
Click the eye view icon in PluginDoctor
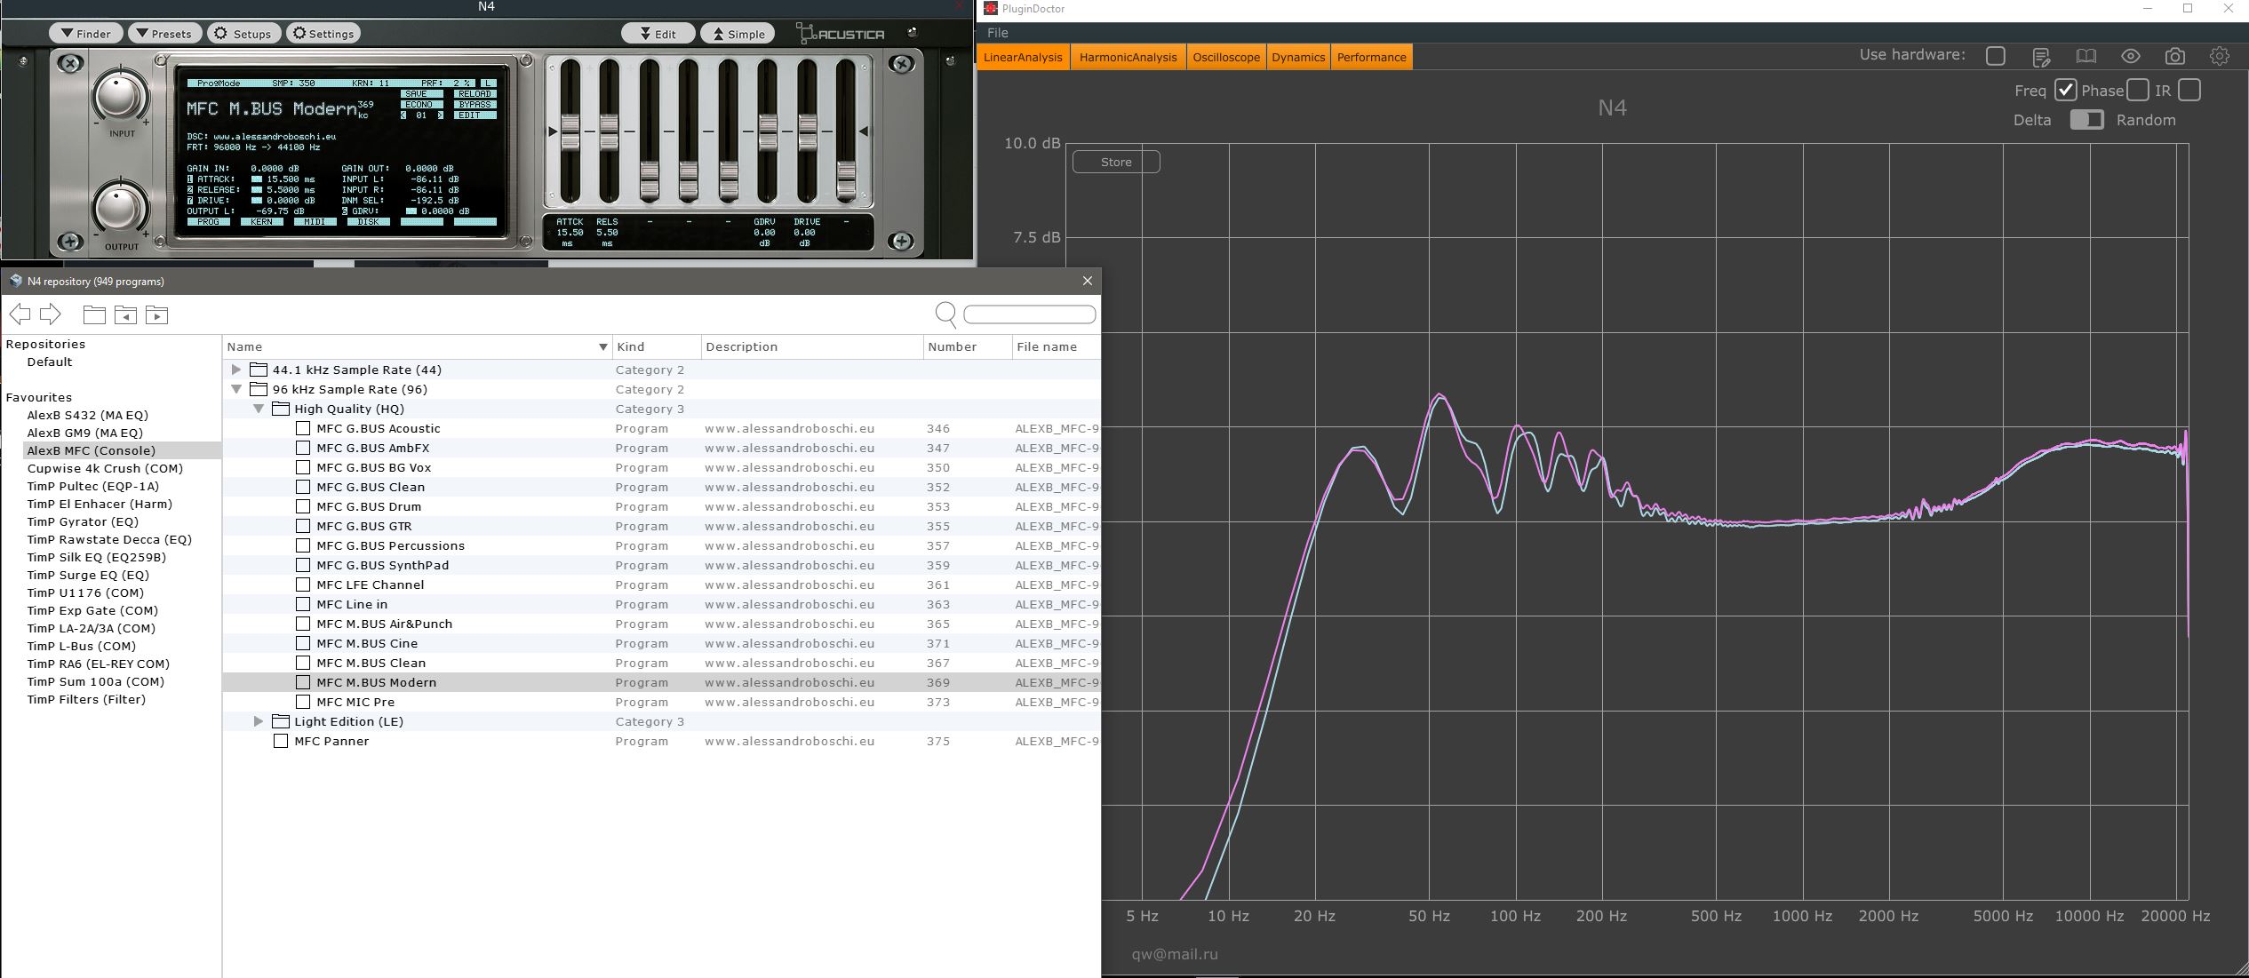tap(2130, 57)
